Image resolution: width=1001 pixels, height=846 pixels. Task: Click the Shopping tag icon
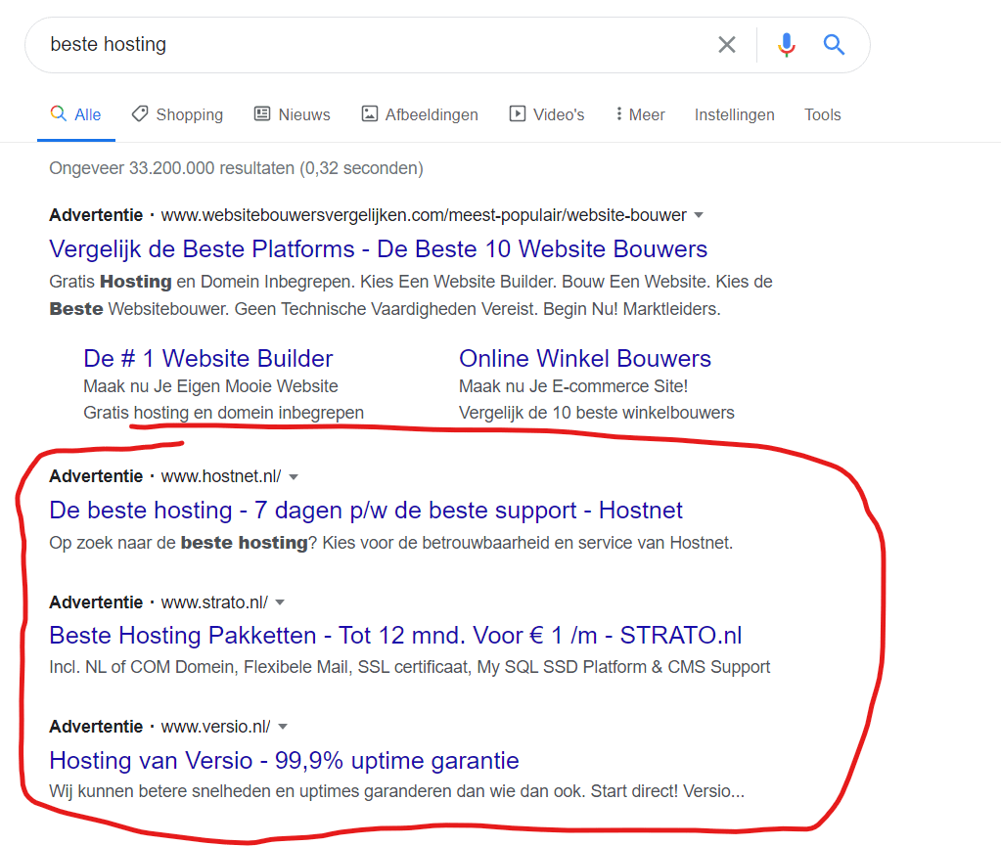tap(140, 113)
